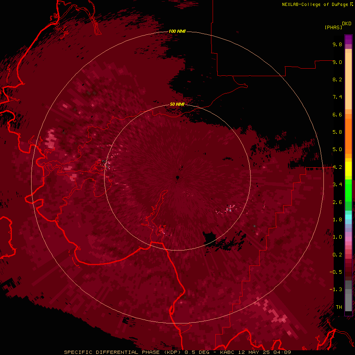Click the 4.2 legend value

337,167
